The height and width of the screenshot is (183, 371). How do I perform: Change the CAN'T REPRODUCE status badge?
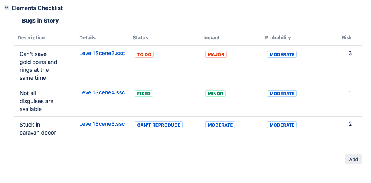coord(159,125)
